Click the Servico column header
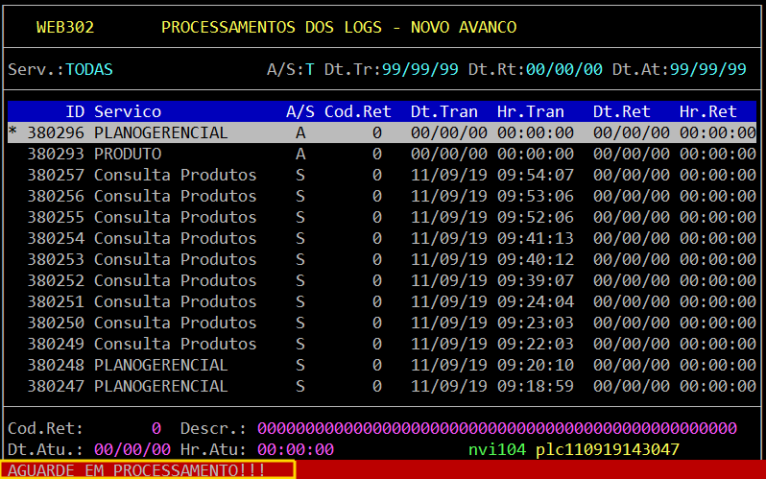766x479 pixels. (x=128, y=111)
